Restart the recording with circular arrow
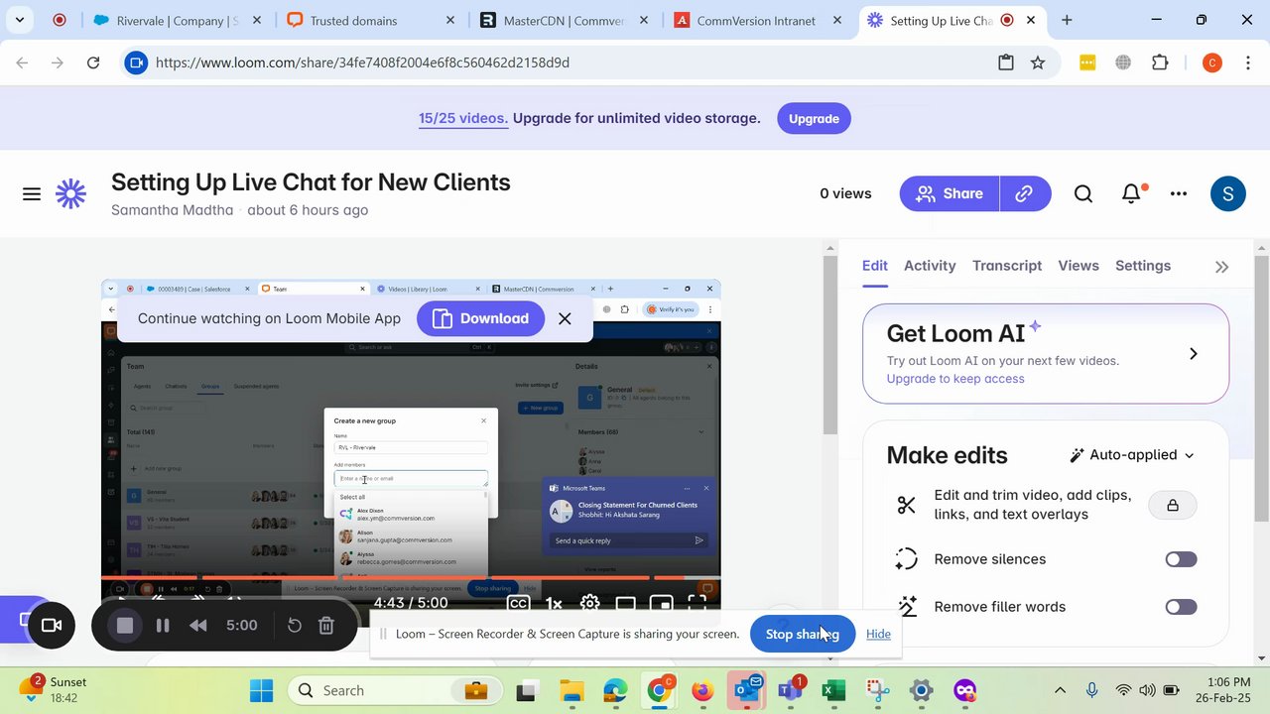Image resolution: width=1270 pixels, height=714 pixels. coord(295,626)
